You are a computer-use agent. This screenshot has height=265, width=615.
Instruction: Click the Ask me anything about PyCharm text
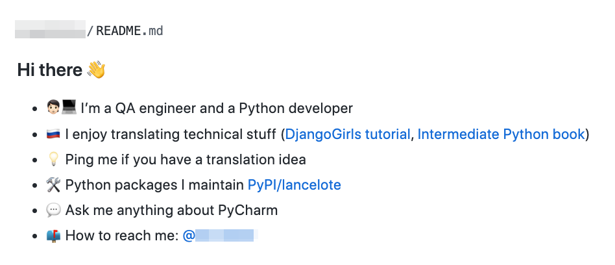tap(171, 210)
